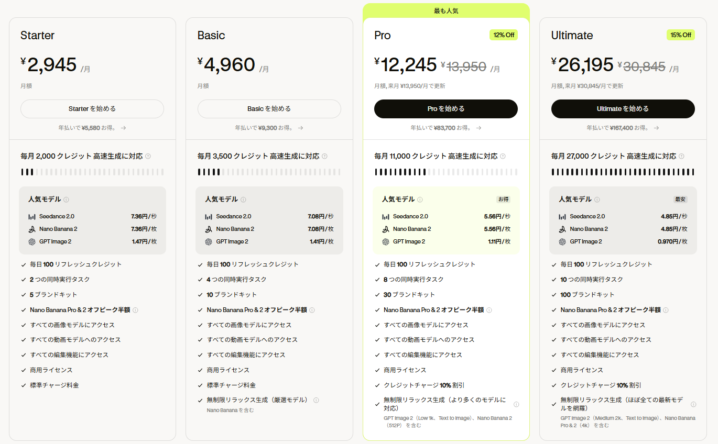Select the Nano Banana 2 icon in Ultimate card
The height and width of the screenshot is (444, 718).
pyautogui.click(x=563, y=229)
